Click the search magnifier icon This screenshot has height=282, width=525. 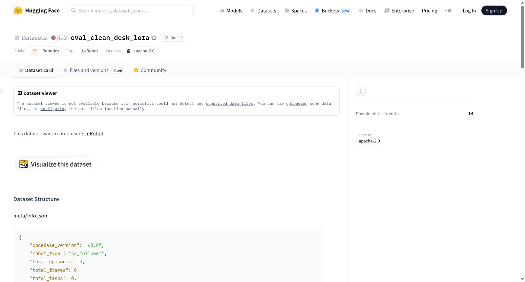[x=73, y=10]
